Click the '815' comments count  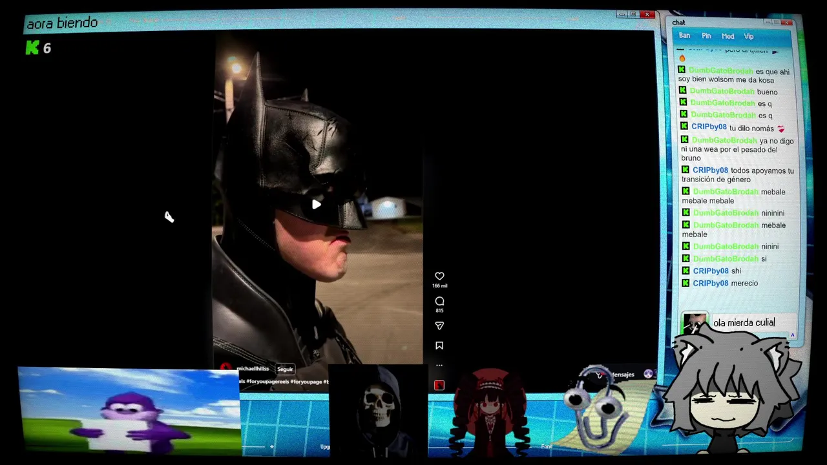coord(439,311)
